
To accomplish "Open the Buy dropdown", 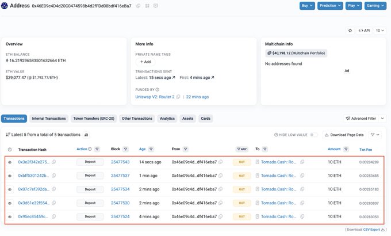I will point(307,6).
